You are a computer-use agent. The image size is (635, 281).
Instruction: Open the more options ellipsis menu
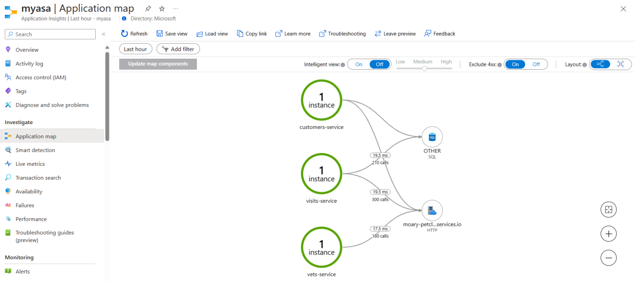coord(176,9)
